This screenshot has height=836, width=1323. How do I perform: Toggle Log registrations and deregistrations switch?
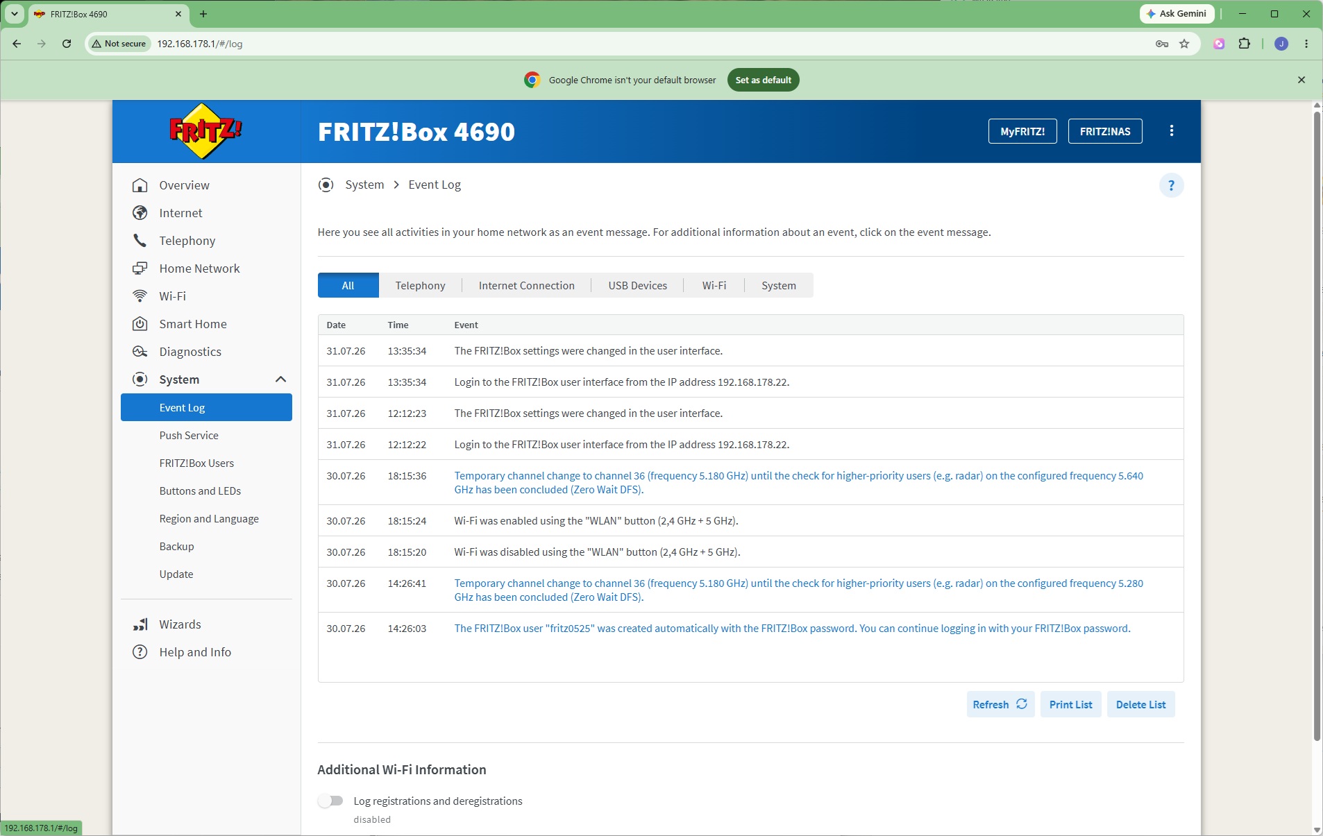pyautogui.click(x=330, y=801)
